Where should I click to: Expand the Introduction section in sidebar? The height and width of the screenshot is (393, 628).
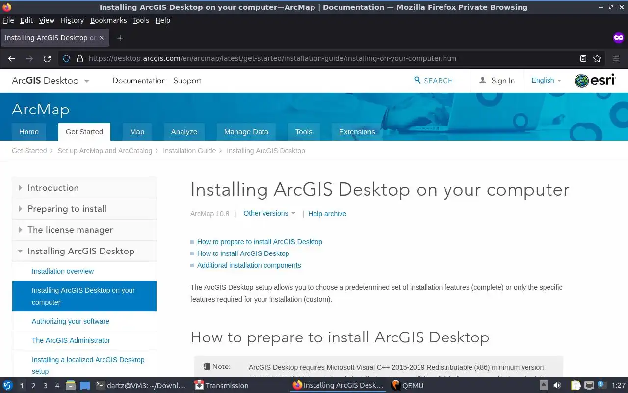pyautogui.click(x=84, y=188)
